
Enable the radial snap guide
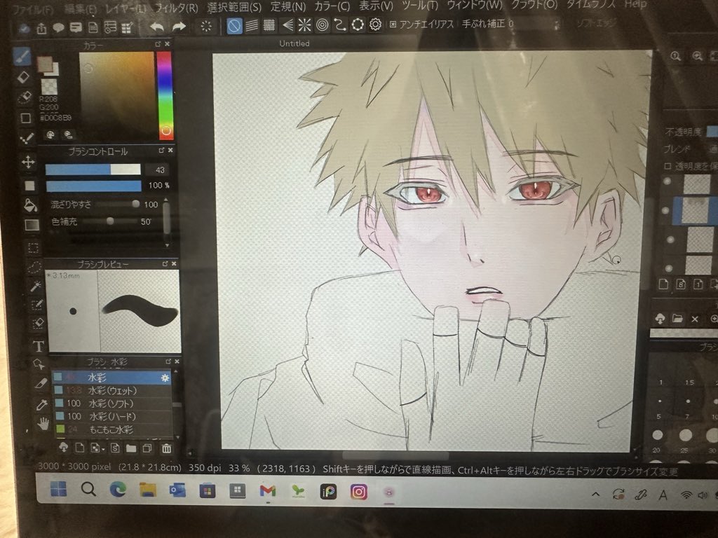click(x=304, y=25)
